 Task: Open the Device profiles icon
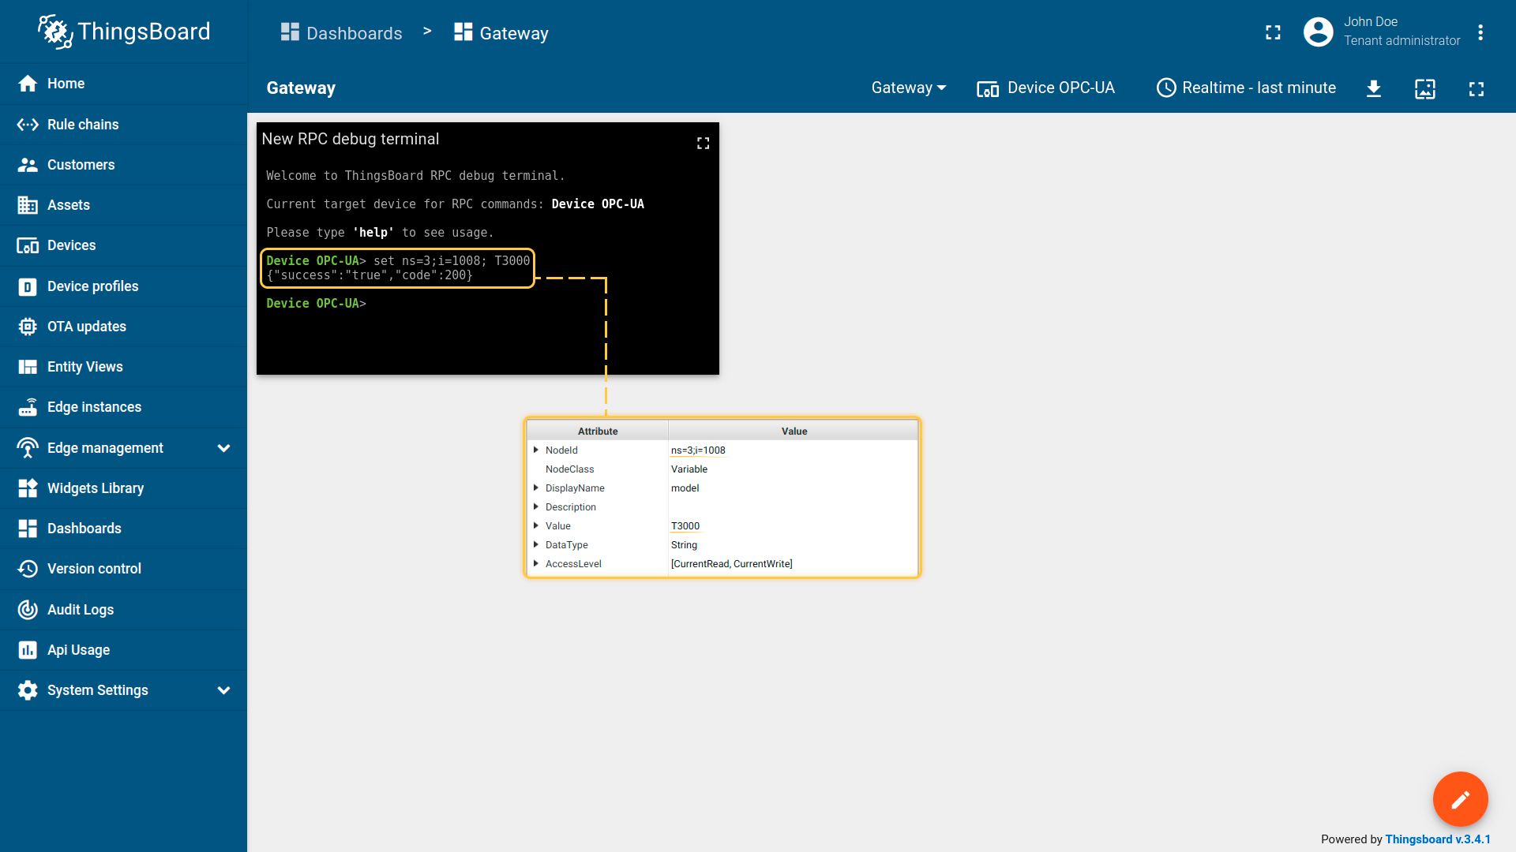click(28, 286)
